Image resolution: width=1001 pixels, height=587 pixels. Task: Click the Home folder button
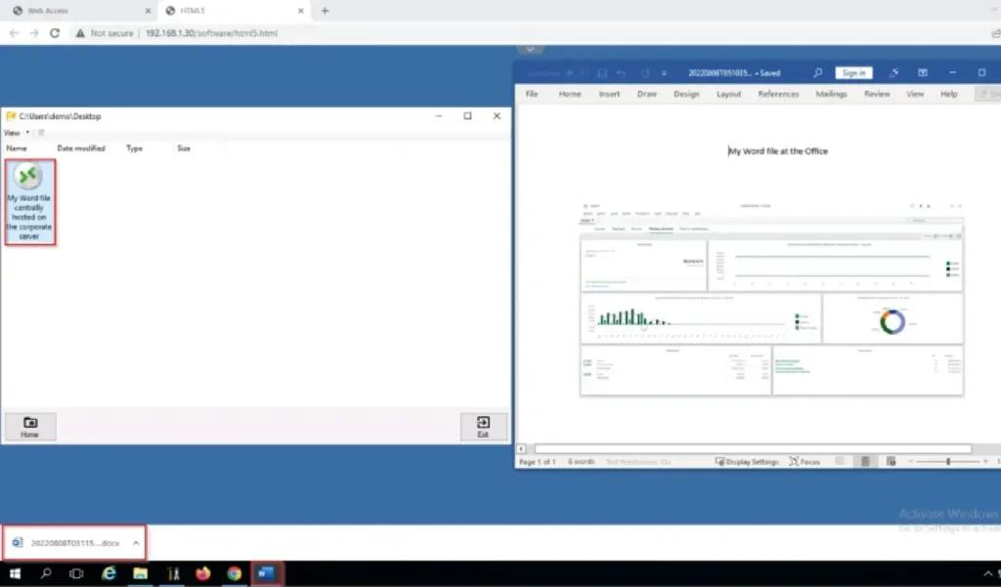click(x=30, y=427)
